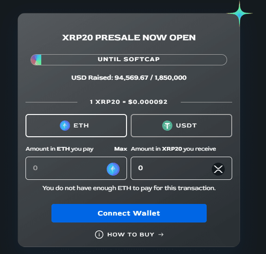The image size is (266, 254).
Task: Select ETH as payment currency
Action: tap(76, 126)
